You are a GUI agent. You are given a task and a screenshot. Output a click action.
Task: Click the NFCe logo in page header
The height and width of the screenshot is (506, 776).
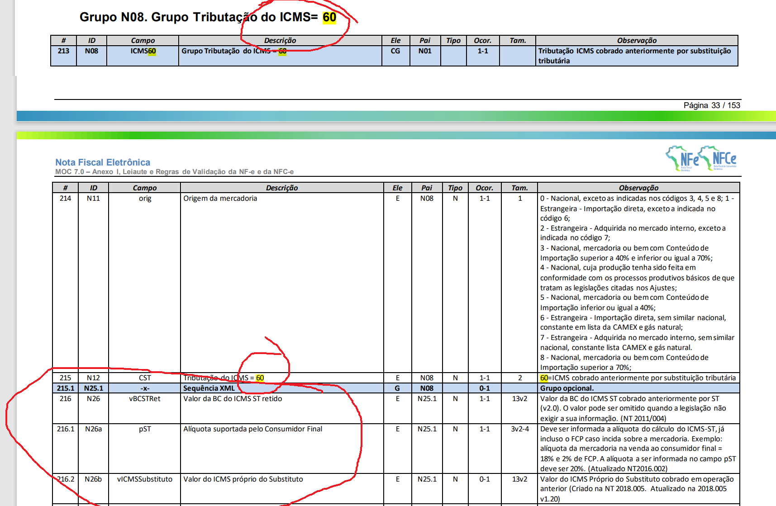[x=719, y=158]
